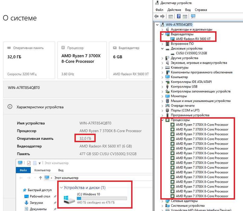Collapse the Дисковые устройства category
This screenshot has width=243, height=211.
coord(162,49)
